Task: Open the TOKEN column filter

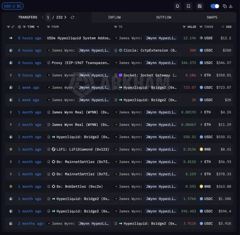Action: [x=201, y=27]
